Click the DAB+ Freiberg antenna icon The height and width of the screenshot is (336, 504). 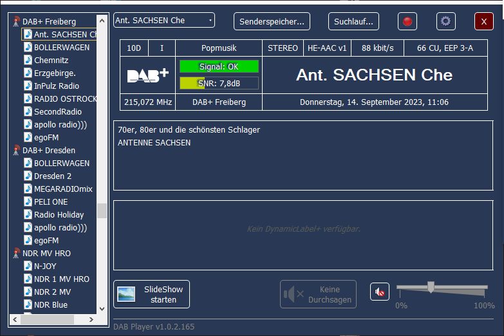(x=16, y=21)
